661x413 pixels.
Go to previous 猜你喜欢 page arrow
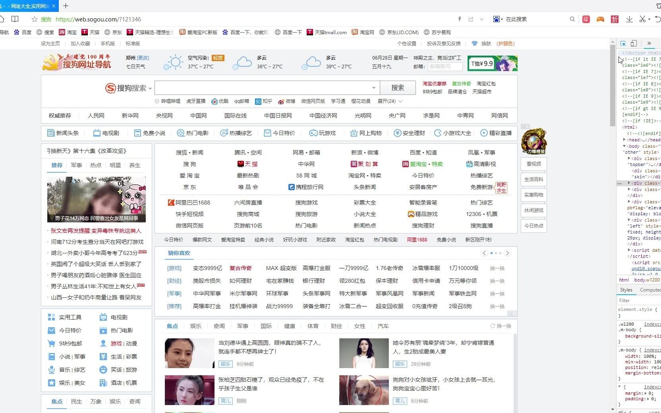tap(484, 253)
